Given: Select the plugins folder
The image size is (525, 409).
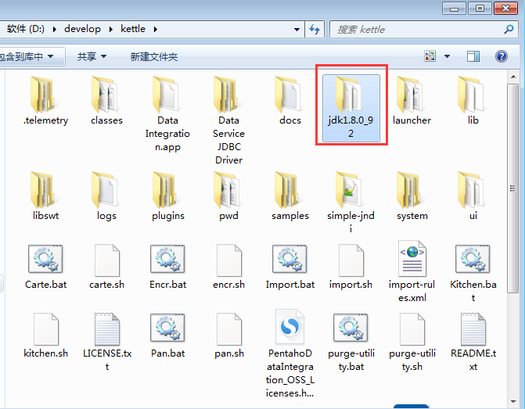Looking at the screenshot, I should (167, 196).
